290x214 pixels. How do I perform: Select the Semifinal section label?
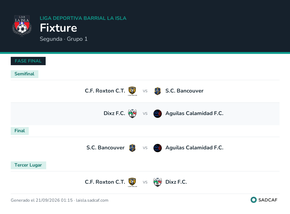(x=24, y=74)
